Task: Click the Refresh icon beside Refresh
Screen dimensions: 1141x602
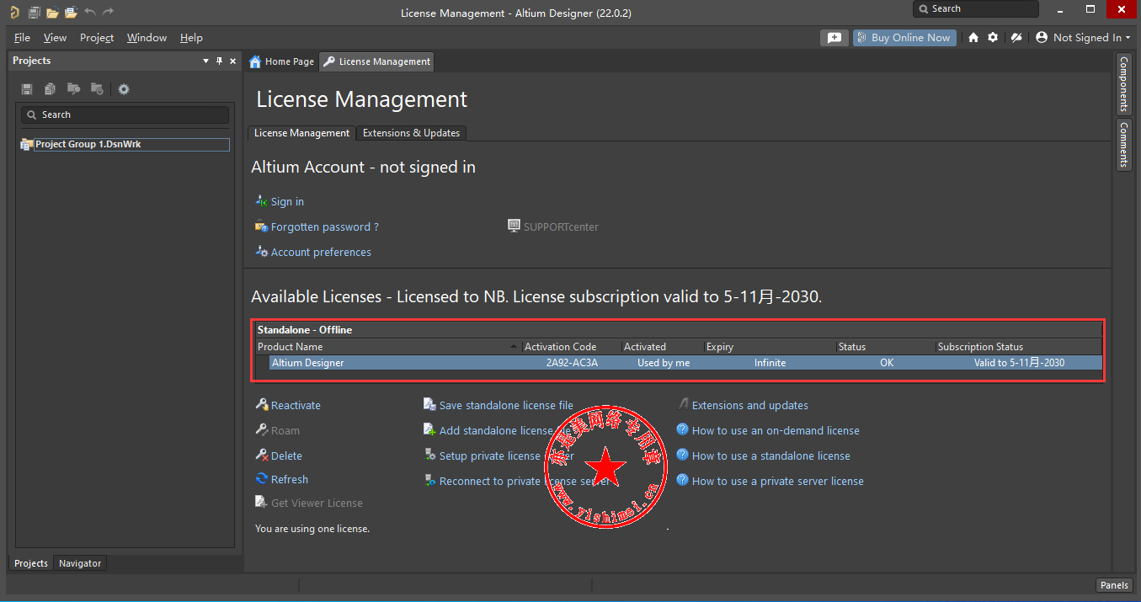Action: pyautogui.click(x=262, y=479)
